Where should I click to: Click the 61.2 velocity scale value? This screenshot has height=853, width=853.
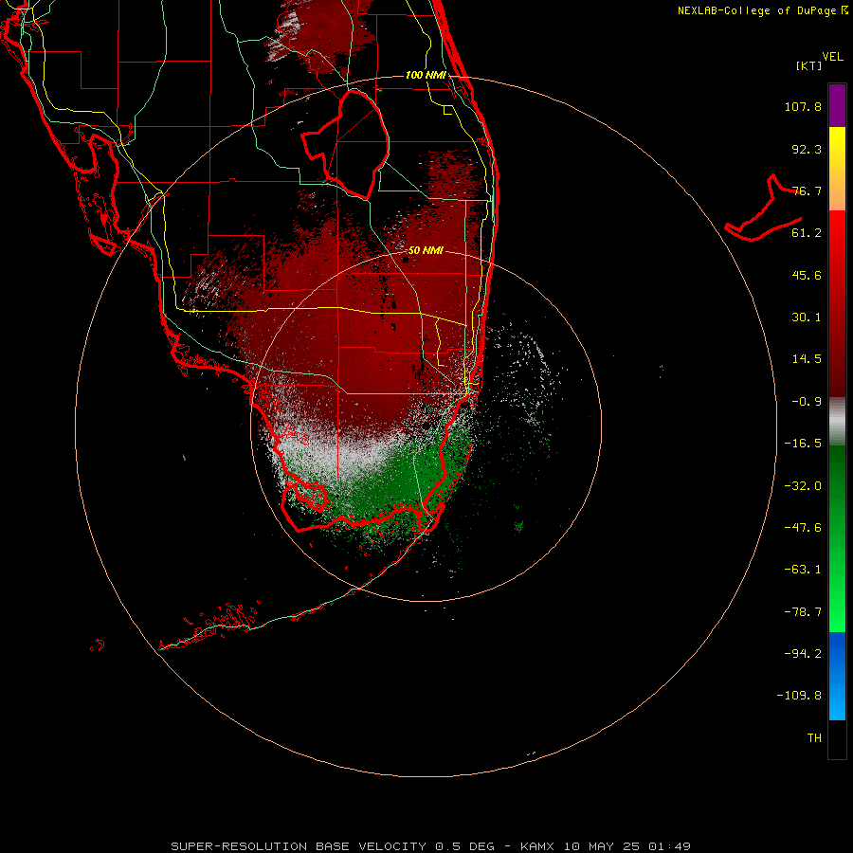coord(807,233)
